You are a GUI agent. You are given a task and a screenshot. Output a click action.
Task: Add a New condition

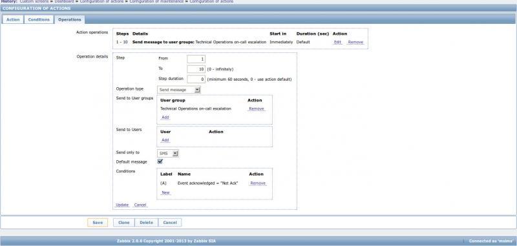[165, 192]
